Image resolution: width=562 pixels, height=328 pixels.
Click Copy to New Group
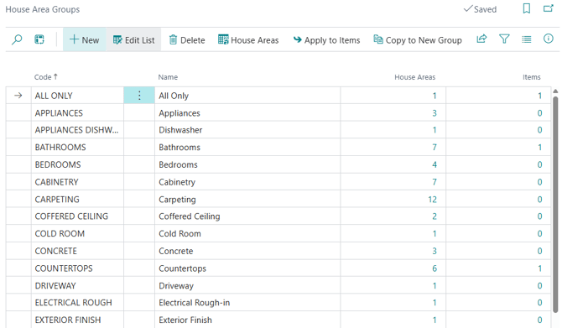pos(418,39)
